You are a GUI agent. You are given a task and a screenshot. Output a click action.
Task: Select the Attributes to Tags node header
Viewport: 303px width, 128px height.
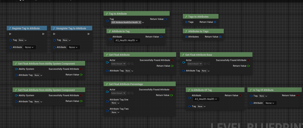click(x=203, y=31)
